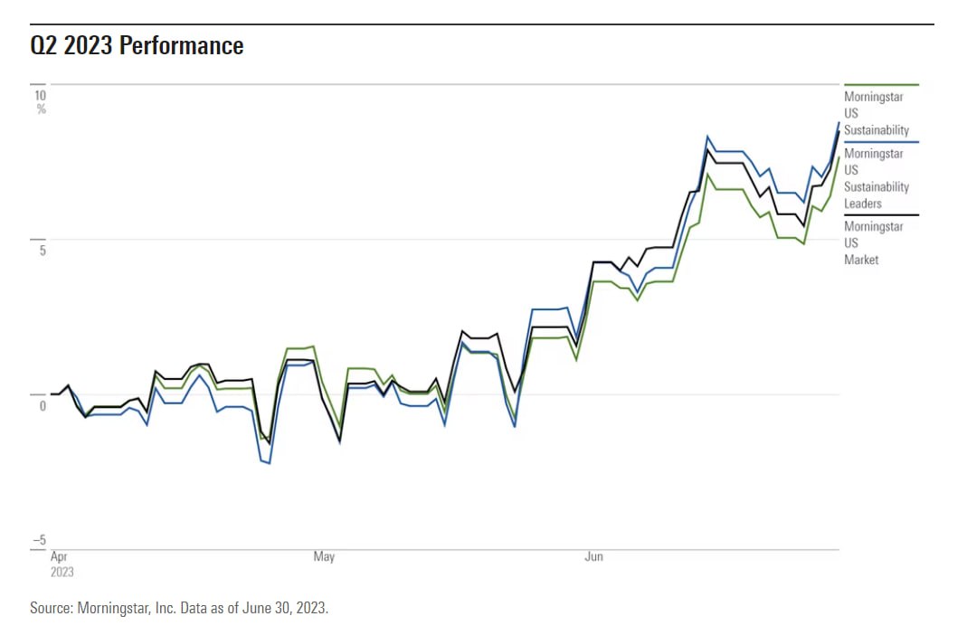Screen dimensions: 967x635
Task: Select the "Morningstar US Sustainability Leaders" legend label
Action: (876, 179)
